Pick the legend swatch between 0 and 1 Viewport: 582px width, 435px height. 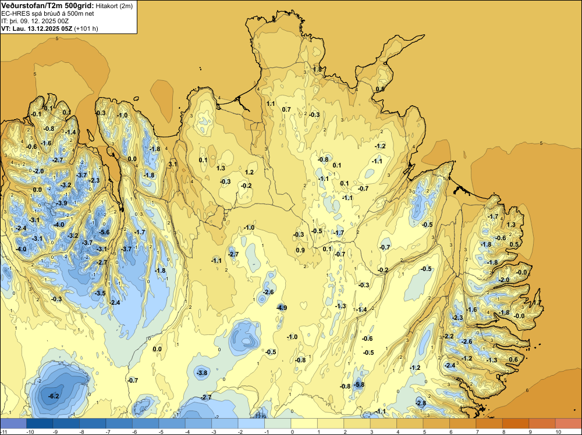(x=304, y=423)
